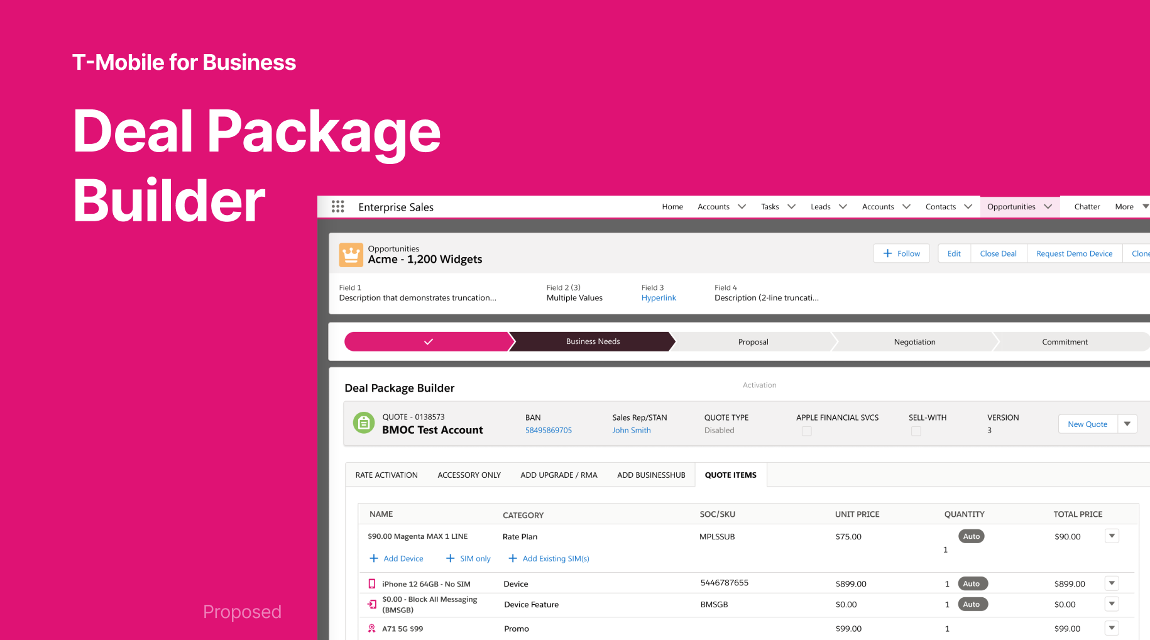Click the $899.00 unit price cell
This screenshot has width=1150, height=640.
(851, 584)
